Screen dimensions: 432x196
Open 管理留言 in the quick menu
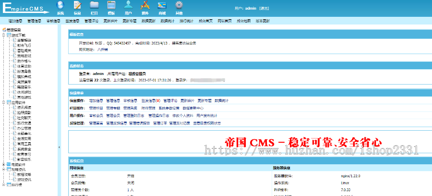96,123
